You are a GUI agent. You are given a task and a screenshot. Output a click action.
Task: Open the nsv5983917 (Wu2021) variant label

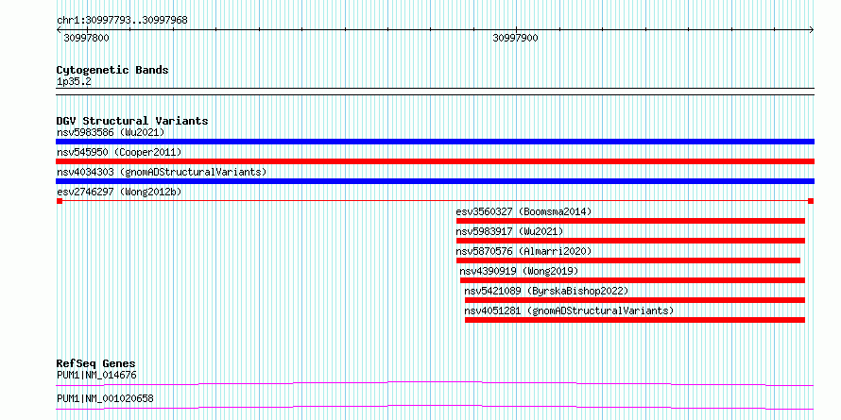point(509,231)
